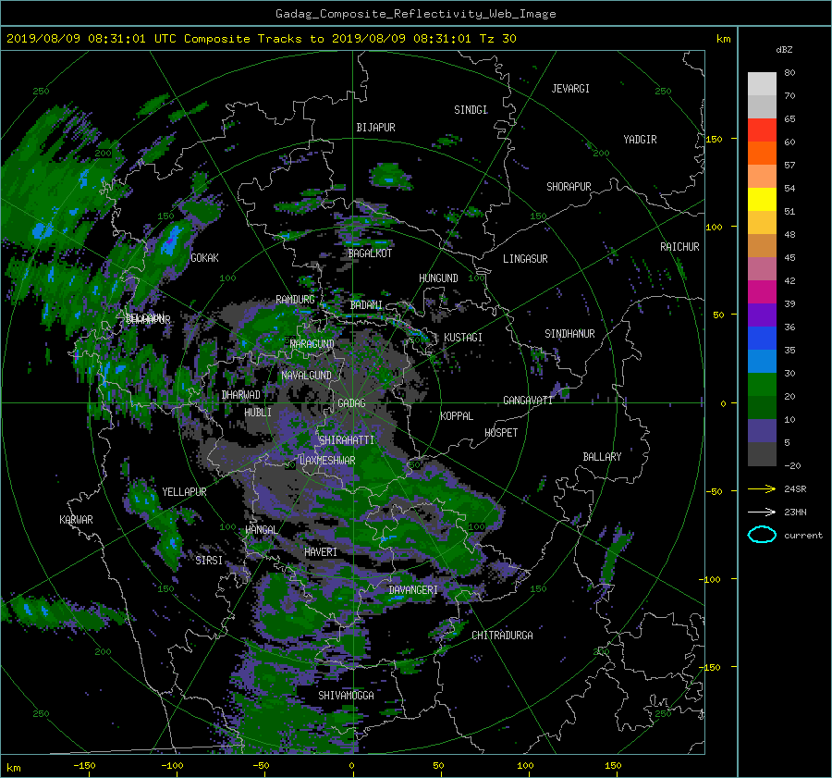Viewport: 832px width, 778px height.
Task: Pick the dark gray -20 to 5 dBZ swatch
Action: coord(762,453)
